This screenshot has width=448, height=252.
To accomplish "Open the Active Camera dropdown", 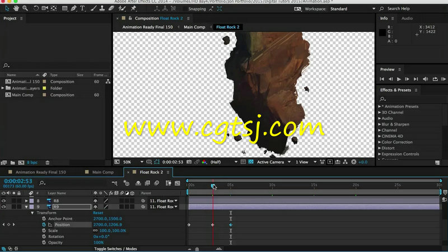I will (273, 162).
